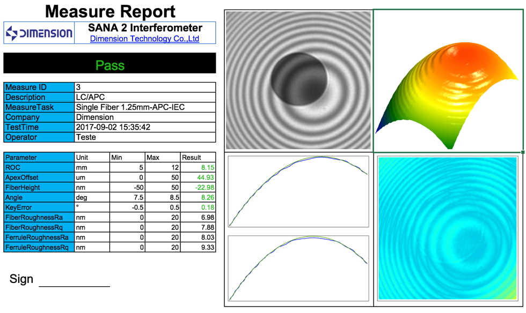Select the Parameter column header
This screenshot has height=313, width=526.
pyautogui.click(x=21, y=158)
